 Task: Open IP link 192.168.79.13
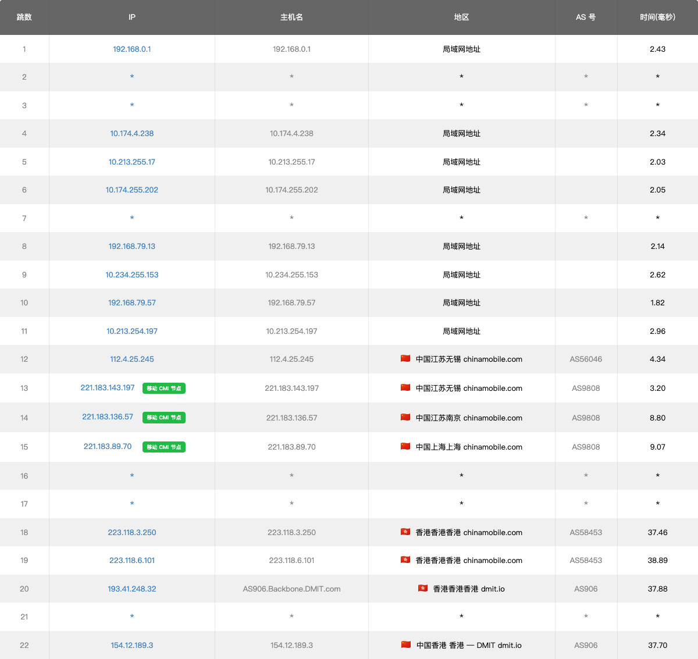(x=132, y=246)
